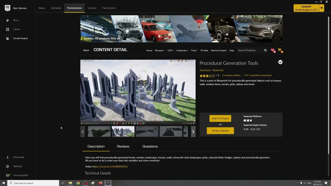Click the star rating display
The width and height of the screenshot is (331, 186).
207,76
